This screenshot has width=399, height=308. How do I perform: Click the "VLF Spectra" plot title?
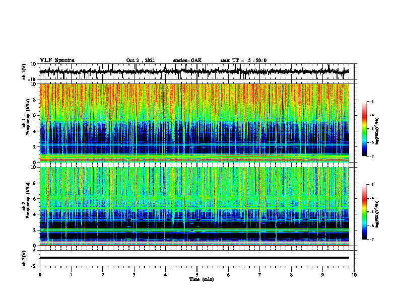57,60
